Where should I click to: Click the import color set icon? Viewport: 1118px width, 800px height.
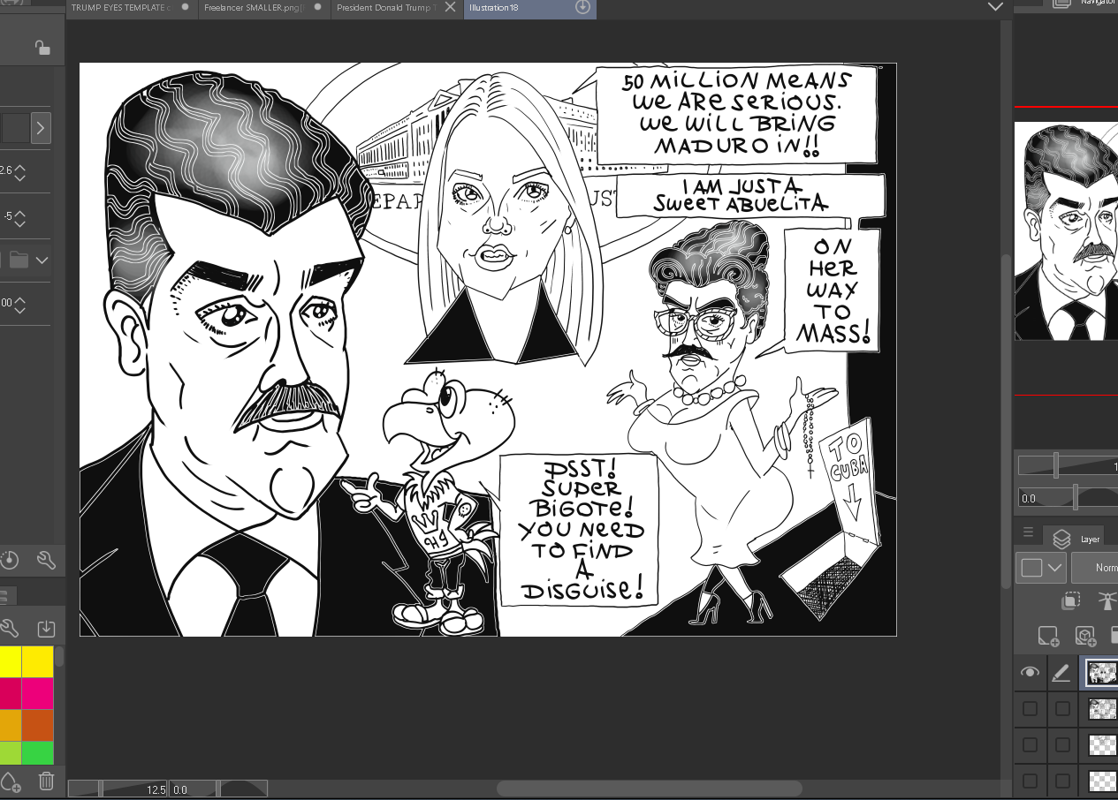pos(47,629)
